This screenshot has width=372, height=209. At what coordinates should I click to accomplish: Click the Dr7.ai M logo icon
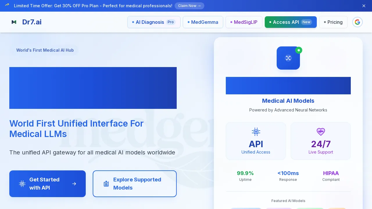(x=14, y=22)
